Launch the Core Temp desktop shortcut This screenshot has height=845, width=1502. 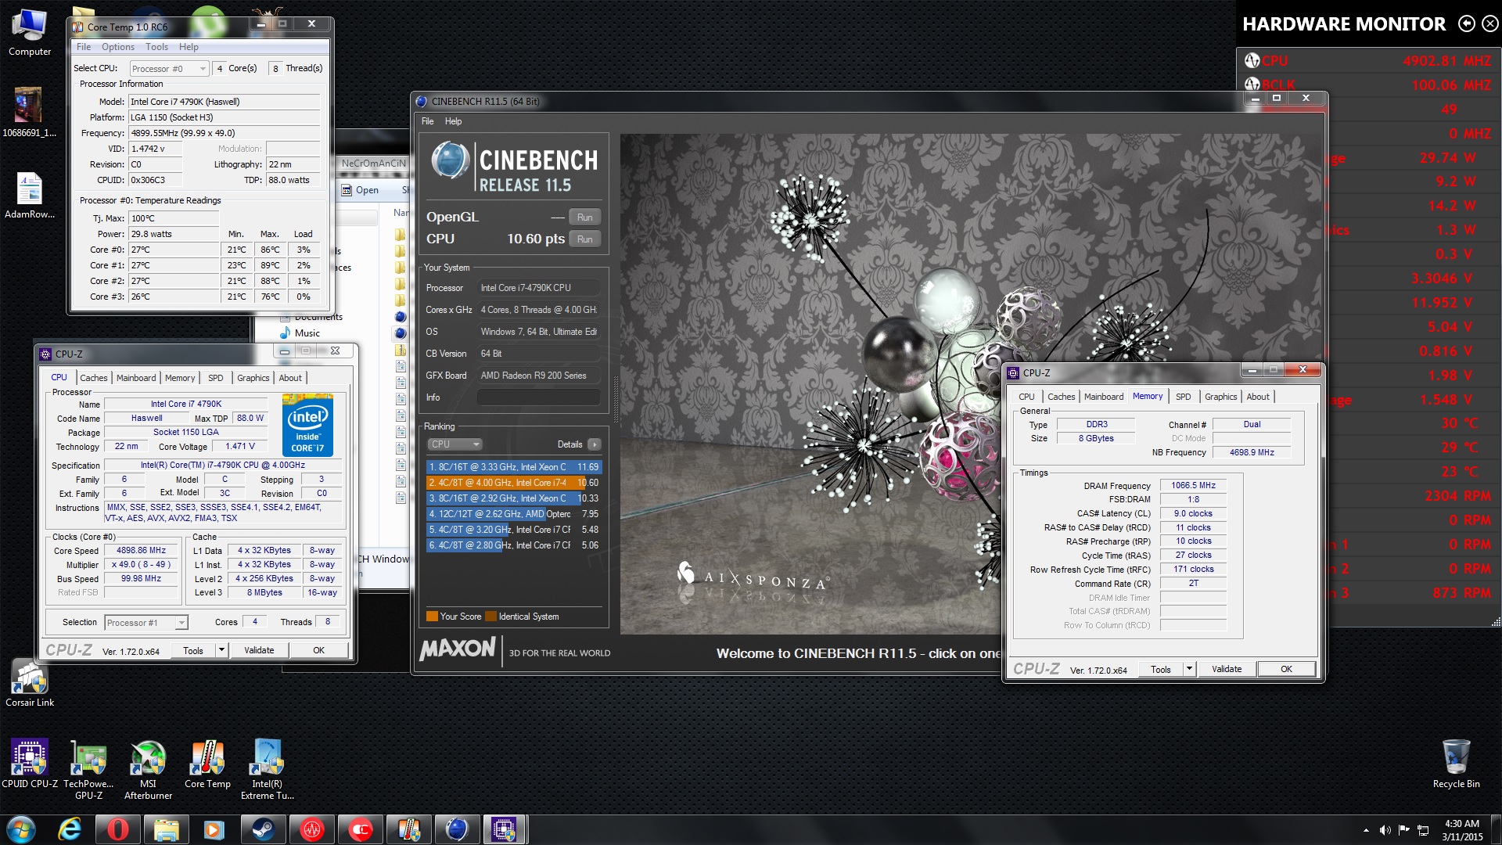coord(207,765)
